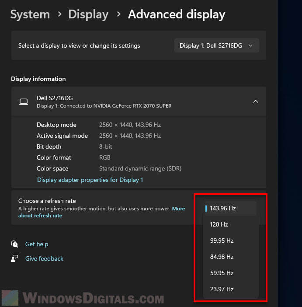Click the Active signal mode resolution value
The height and width of the screenshot is (307, 302).
point(130,136)
